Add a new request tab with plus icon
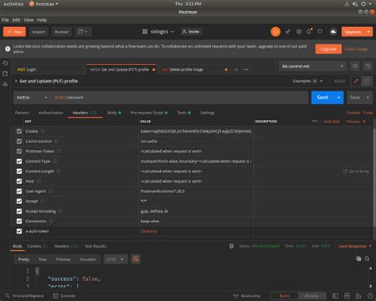Image resolution: width=376 pixels, height=301 pixels. [236, 70]
